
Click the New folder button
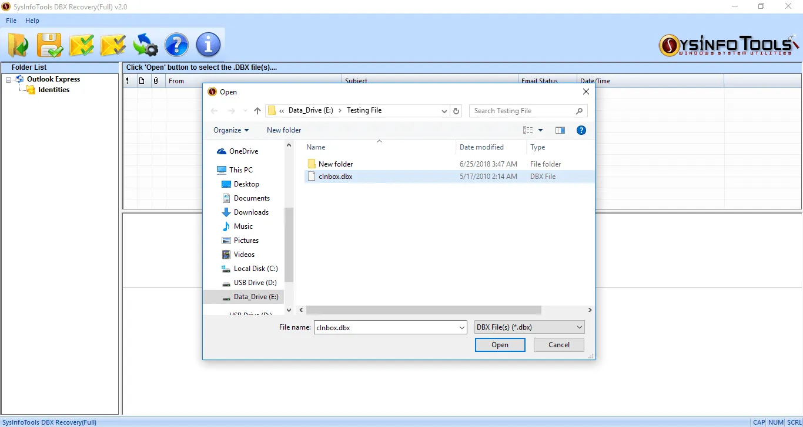point(284,130)
